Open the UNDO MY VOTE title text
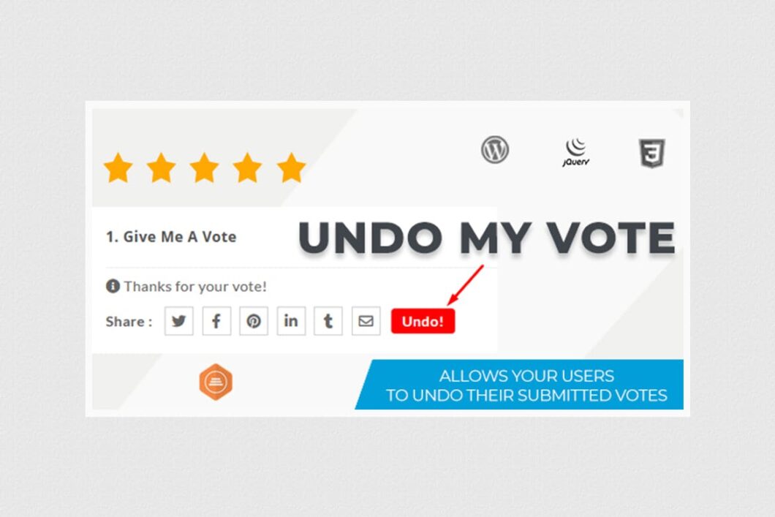Image resolution: width=775 pixels, height=517 pixels. (x=486, y=237)
